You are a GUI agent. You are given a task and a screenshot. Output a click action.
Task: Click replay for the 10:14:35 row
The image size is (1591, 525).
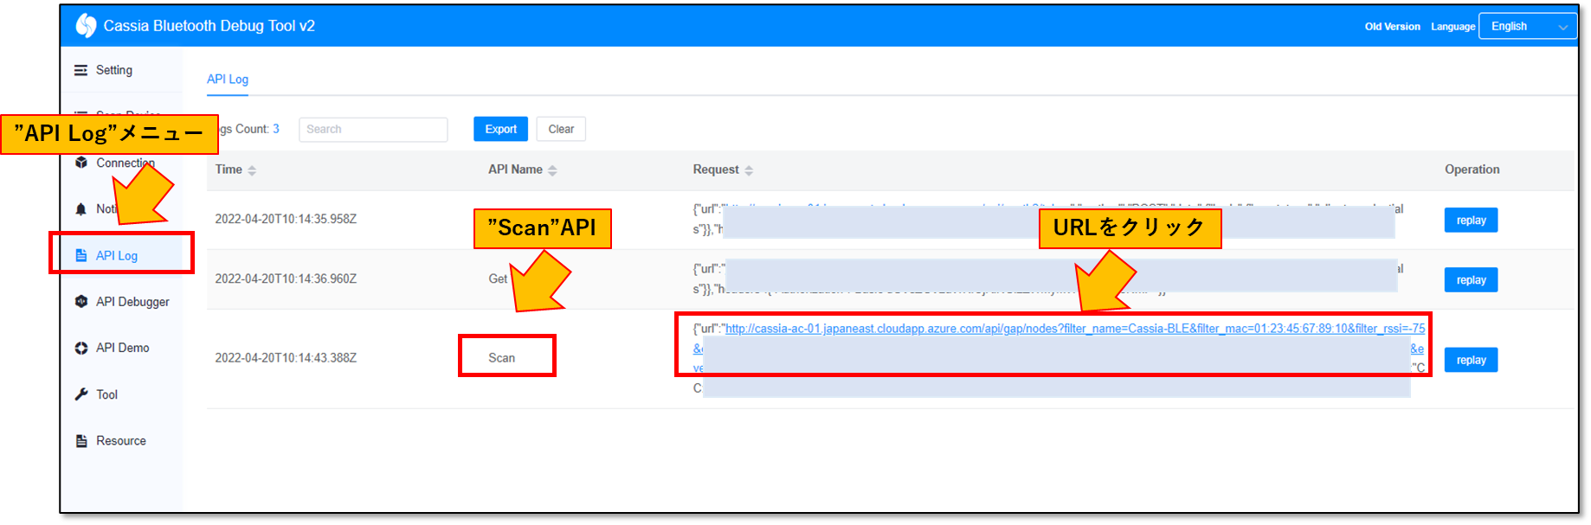(x=1471, y=220)
